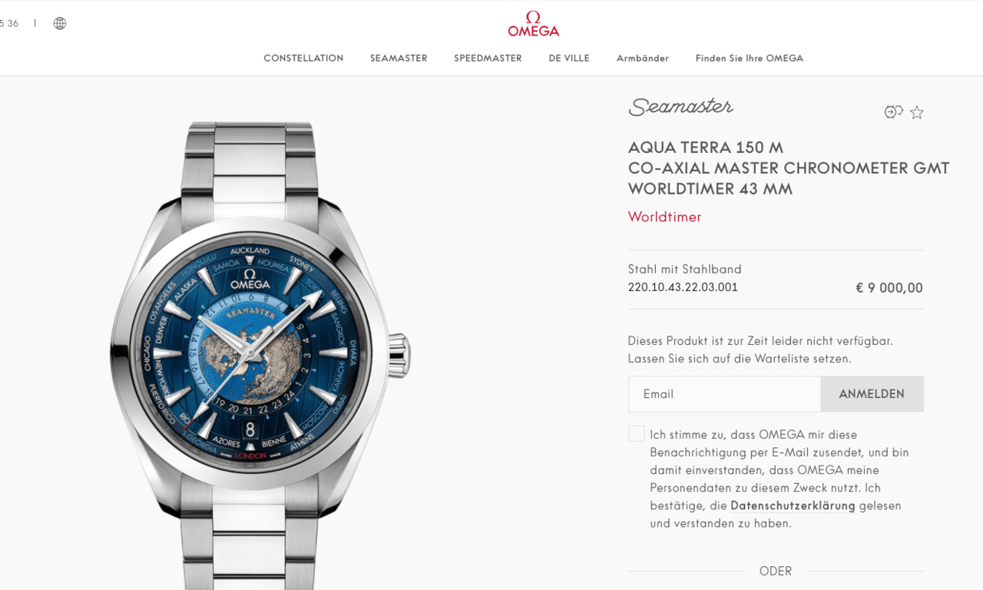The height and width of the screenshot is (590, 983).
Task: Click the red Worldtimer link
Action: pyautogui.click(x=665, y=217)
